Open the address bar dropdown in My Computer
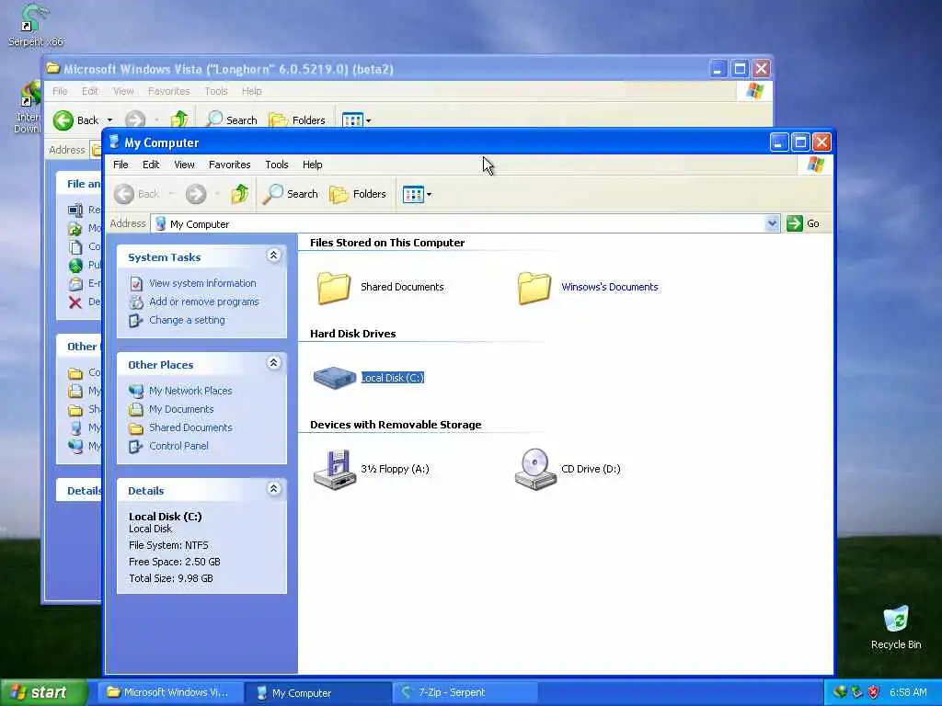The width and height of the screenshot is (942, 706). [x=772, y=223]
